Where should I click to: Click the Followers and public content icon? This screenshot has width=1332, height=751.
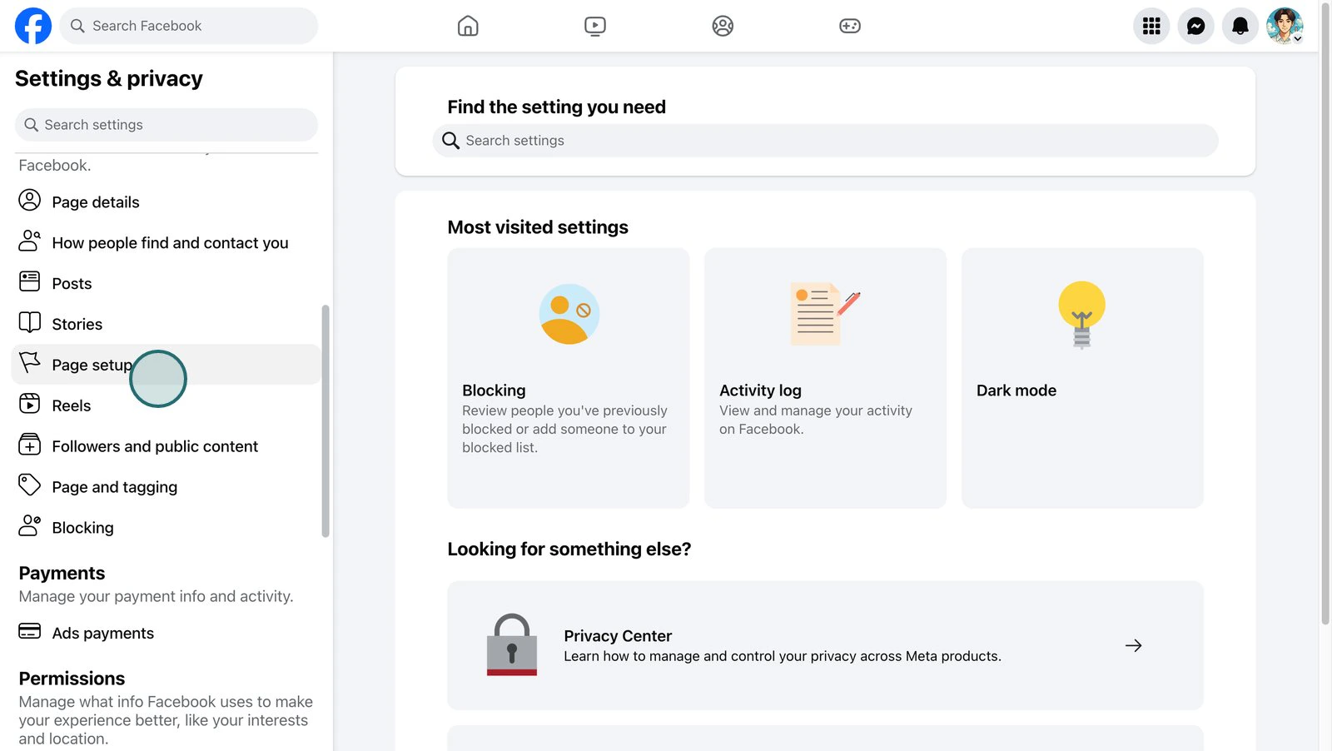pos(30,445)
